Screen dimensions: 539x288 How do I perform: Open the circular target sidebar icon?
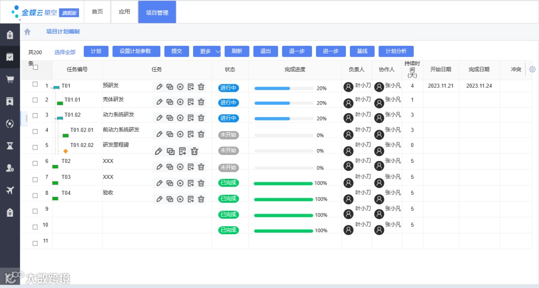[x=10, y=124]
